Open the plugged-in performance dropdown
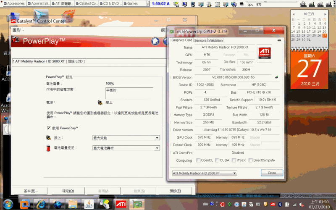The image size is (336, 210). [126, 138]
